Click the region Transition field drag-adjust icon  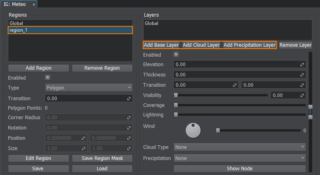click(129, 99)
